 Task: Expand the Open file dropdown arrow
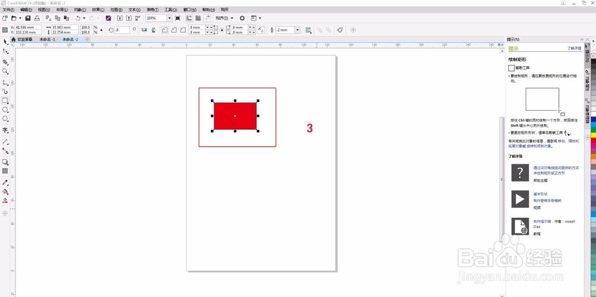click(20, 18)
